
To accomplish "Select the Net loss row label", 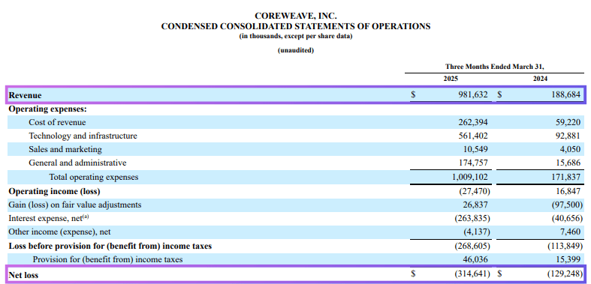I will (23, 275).
